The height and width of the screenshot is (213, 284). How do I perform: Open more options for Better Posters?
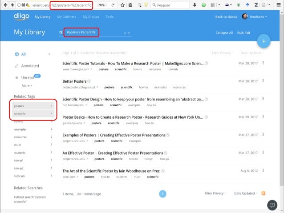point(263,81)
